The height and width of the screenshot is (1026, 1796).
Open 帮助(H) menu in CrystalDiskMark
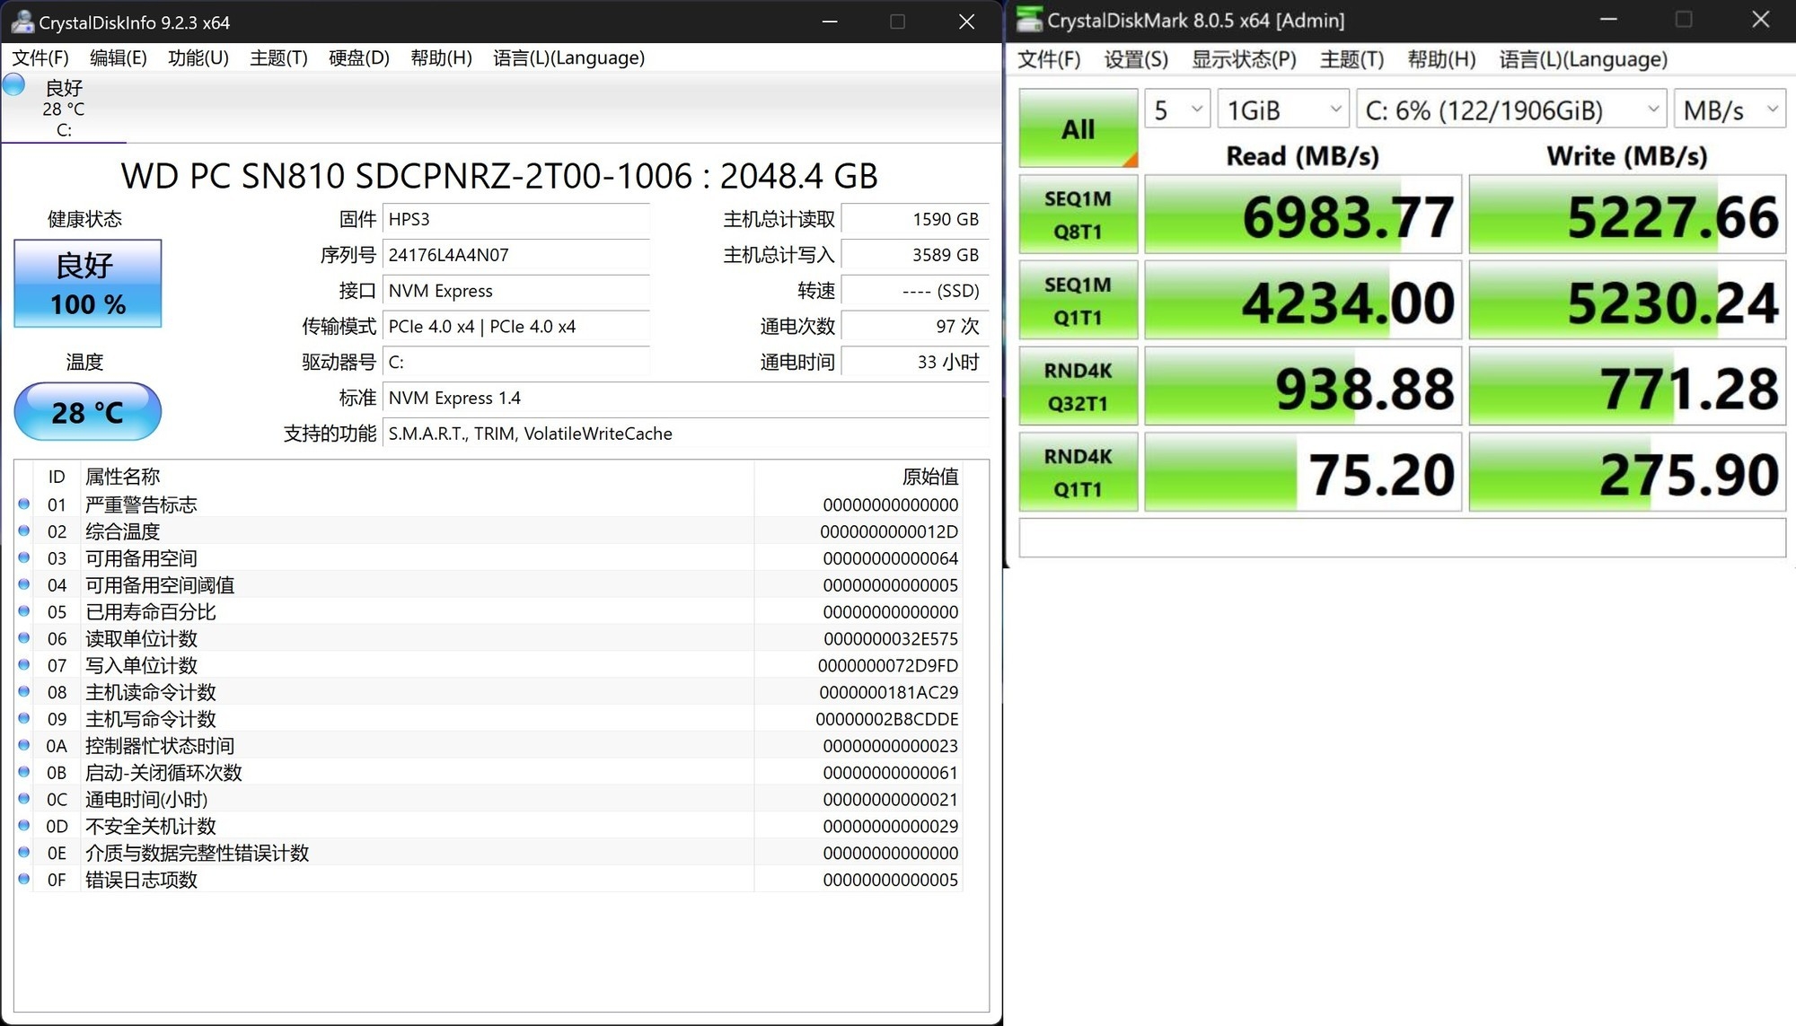pos(1441,59)
